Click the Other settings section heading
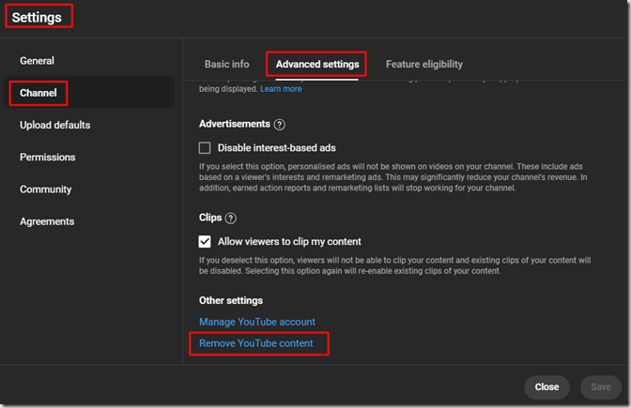The height and width of the screenshot is (408, 631). coord(231,300)
